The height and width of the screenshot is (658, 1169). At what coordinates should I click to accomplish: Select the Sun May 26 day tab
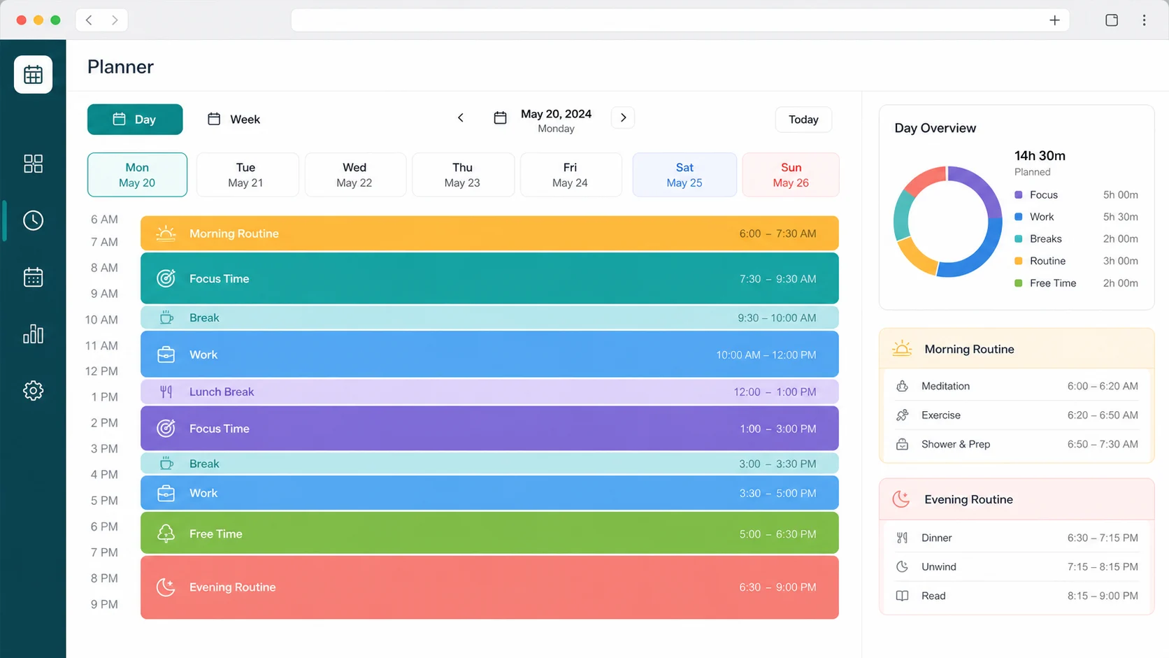[791, 175]
